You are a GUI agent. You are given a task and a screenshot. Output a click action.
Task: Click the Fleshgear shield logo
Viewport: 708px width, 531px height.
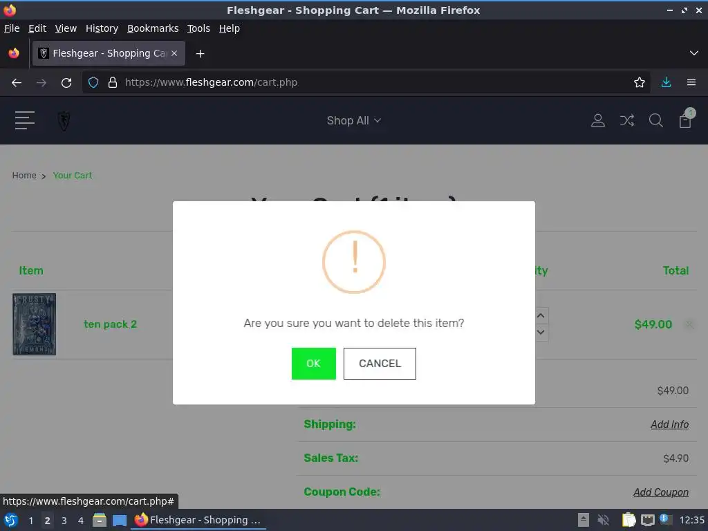click(x=64, y=120)
